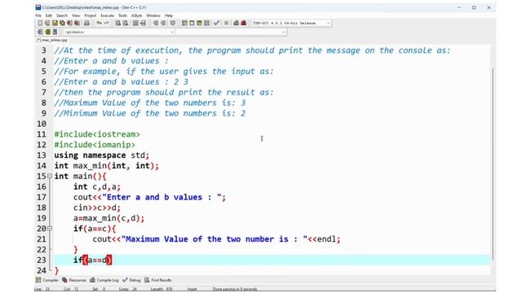Click 'using namespace std;' line

click(101, 155)
